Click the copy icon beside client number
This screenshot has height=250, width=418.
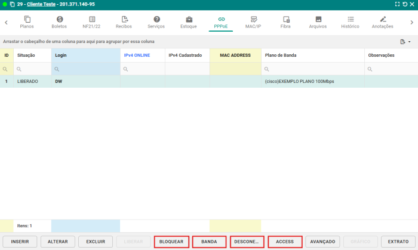11,4
